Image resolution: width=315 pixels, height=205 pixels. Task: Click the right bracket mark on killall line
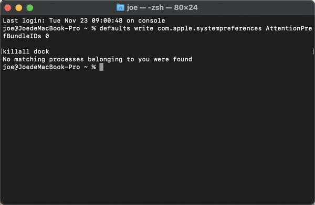(x=313, y=51)
